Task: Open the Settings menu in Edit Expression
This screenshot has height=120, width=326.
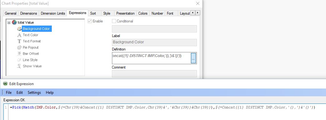Action: pyautogui.click(x=34, y=93)
